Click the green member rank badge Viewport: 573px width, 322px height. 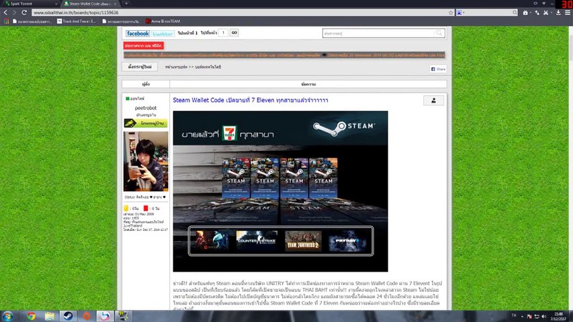[146, 123]
